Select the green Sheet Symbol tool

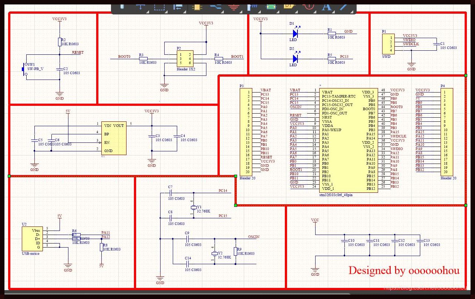pos(271,7)
